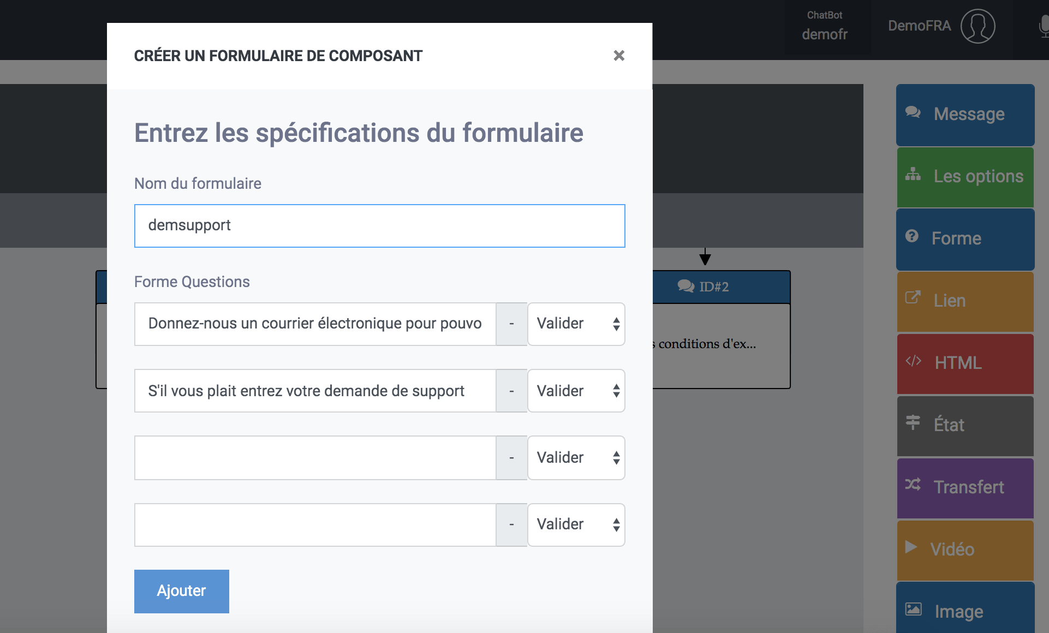Click the Image picture icon
Image resolution: width=1049 pixels, height=633 pixels.
[913, 609]
